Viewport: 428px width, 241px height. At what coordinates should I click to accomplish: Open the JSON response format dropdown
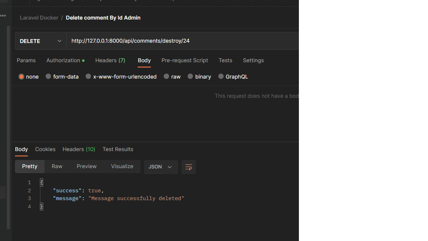[160, 167]
